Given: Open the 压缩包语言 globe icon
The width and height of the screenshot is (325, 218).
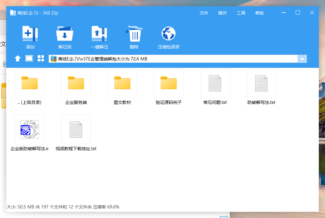Looking at the screenshot, I should pos(168,34).
